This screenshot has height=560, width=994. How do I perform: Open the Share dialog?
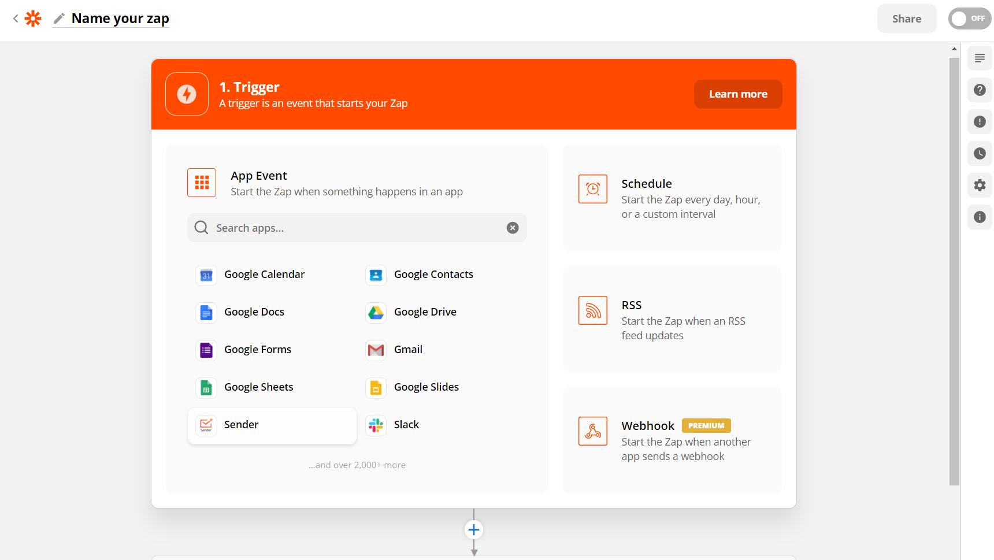tap(906, 18)
